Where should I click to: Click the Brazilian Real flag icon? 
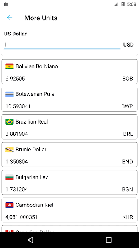pyautogui.click(x=9, y=122)
